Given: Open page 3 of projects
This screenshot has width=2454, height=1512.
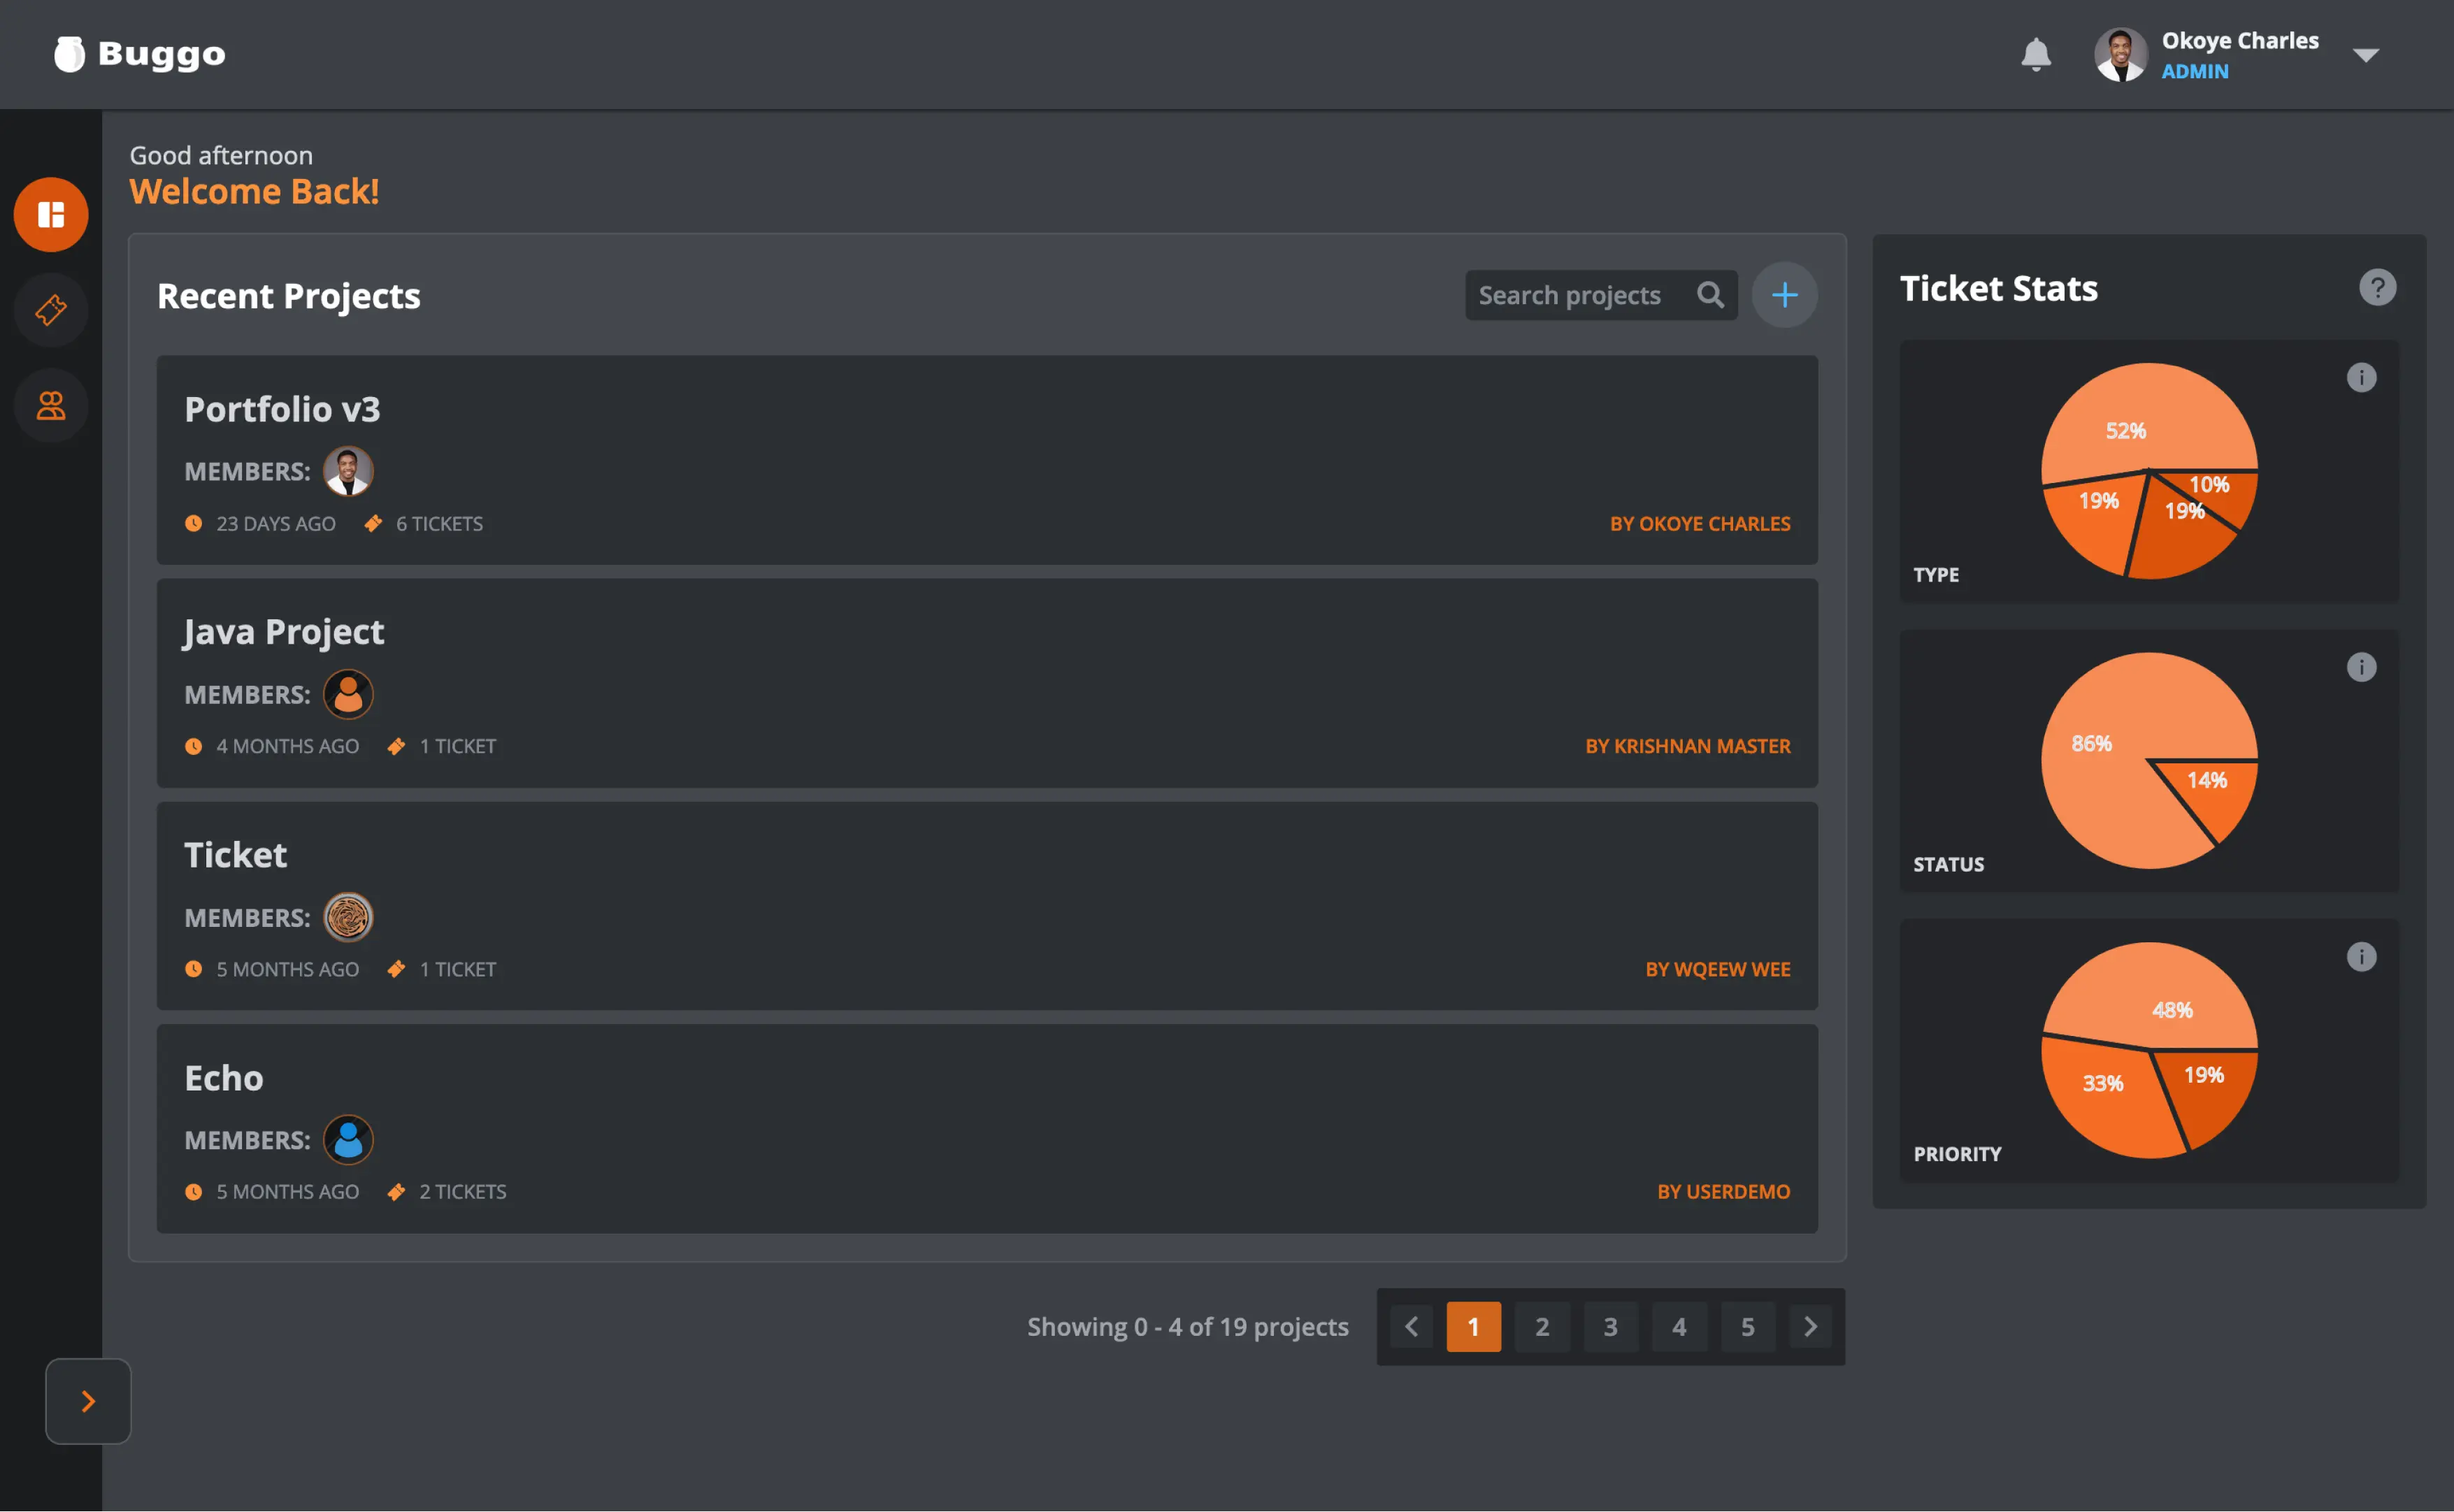Looking at the screenshot, I should tap(1611, 1326).
